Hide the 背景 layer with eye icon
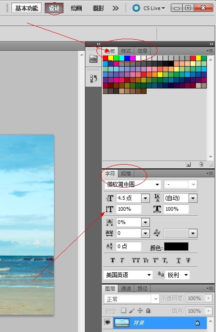Screen dimensions: 216x332 click(108, 322)
